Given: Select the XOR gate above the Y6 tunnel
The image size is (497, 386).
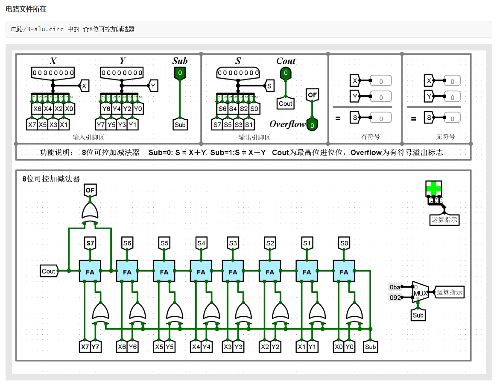Looking at the screenshot, I should pos(137,312).
